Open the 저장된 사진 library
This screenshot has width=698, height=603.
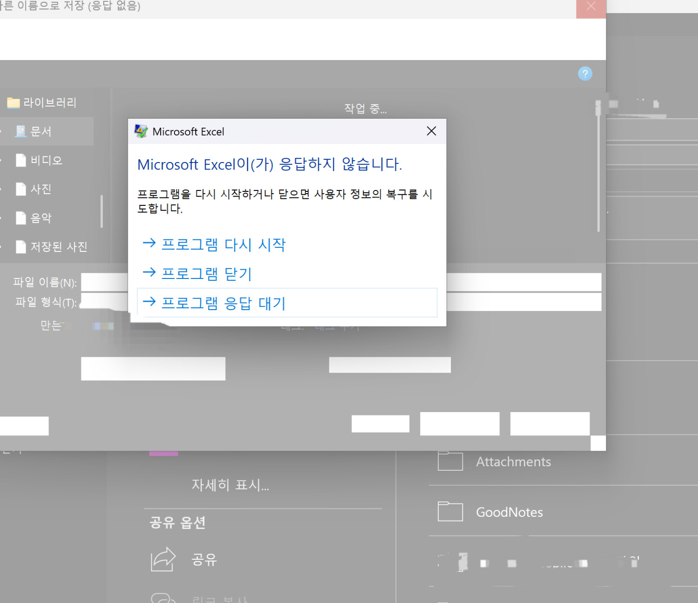click(x=59, y=247)
